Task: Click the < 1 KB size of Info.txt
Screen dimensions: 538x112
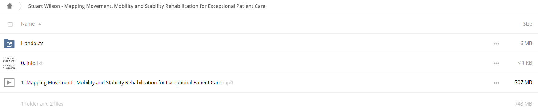Action: (x=525, y=63)
